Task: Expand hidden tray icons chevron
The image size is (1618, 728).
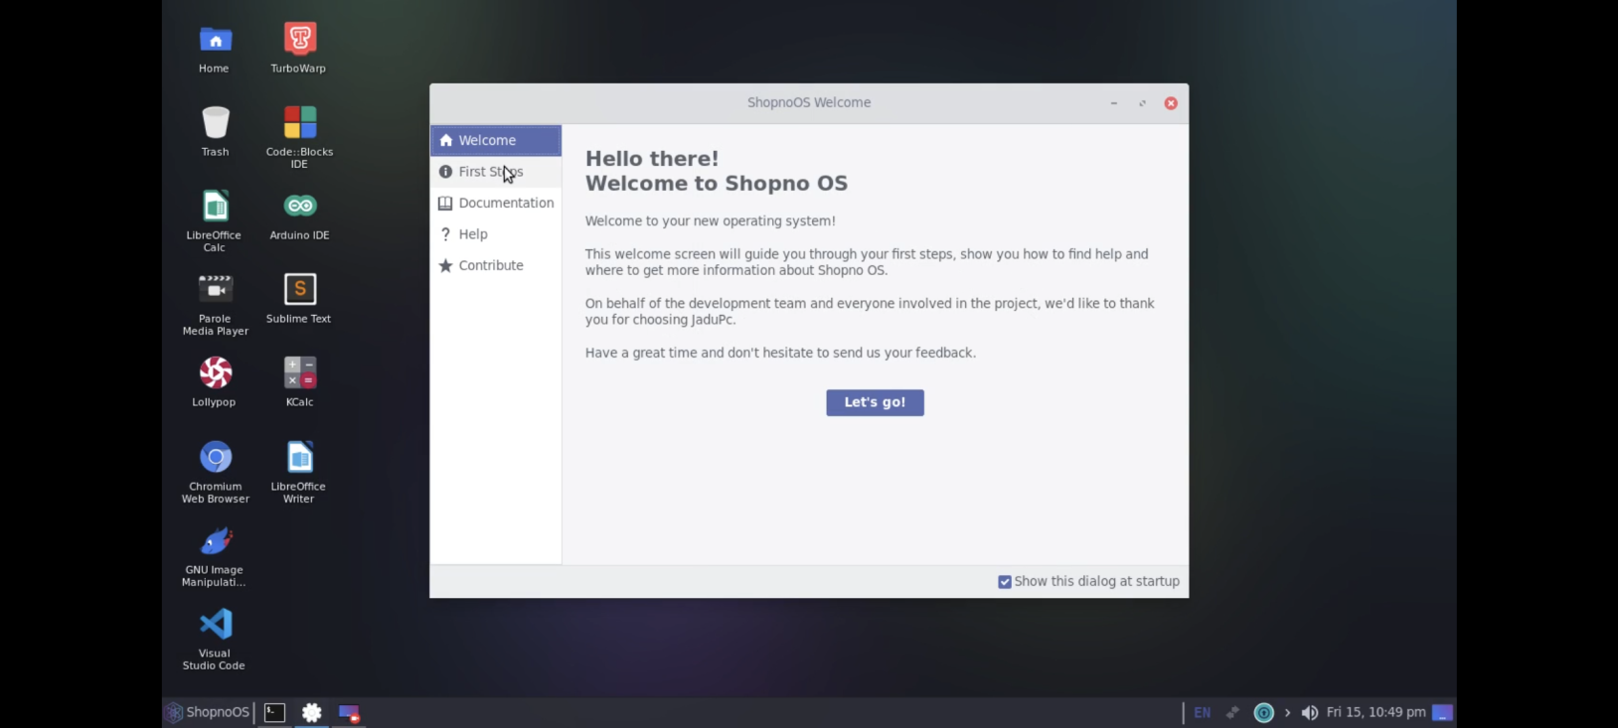Action: pyautogui.click(x=1287, y=713)
